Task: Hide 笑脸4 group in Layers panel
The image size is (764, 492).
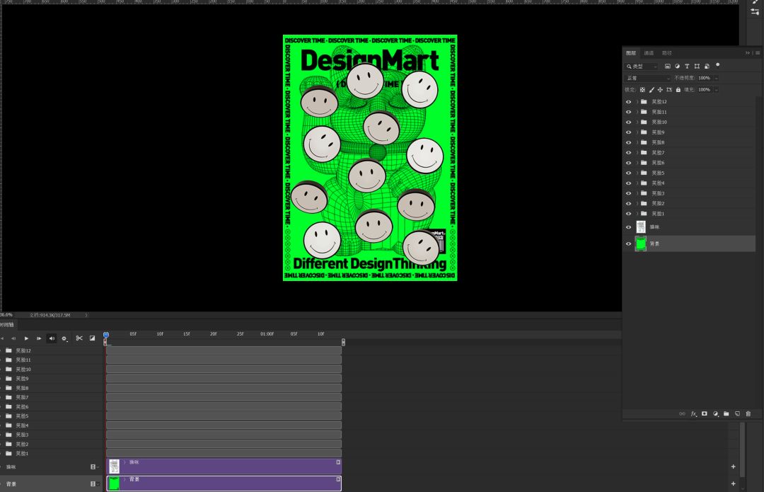Action: [629, 183]
